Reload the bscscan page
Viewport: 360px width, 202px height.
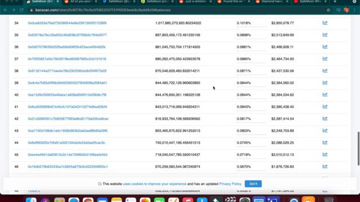click(21, 10)
